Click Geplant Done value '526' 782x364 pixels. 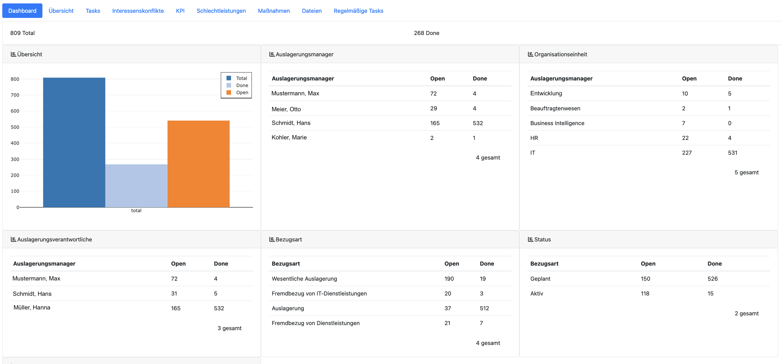pyautogui.click(x=713, y=279)
